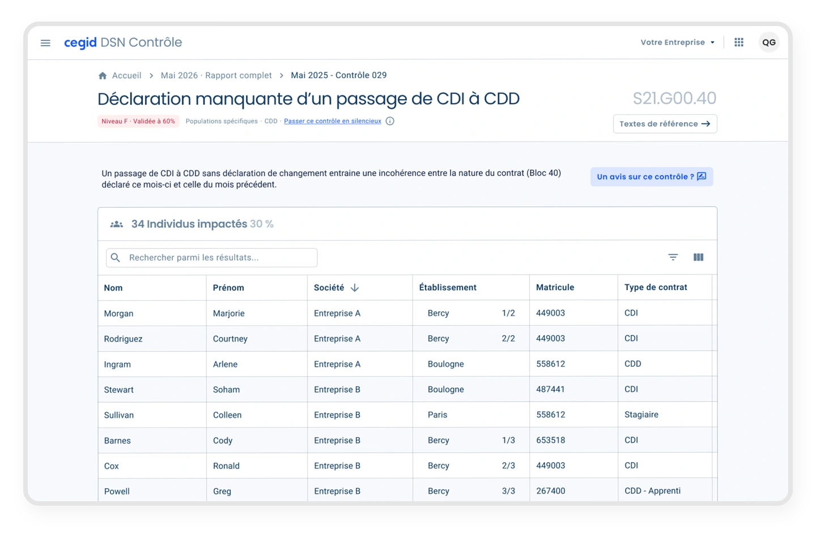
Task: Click Passer ce contrôle en silencieux link
Action: coord(333,121)
